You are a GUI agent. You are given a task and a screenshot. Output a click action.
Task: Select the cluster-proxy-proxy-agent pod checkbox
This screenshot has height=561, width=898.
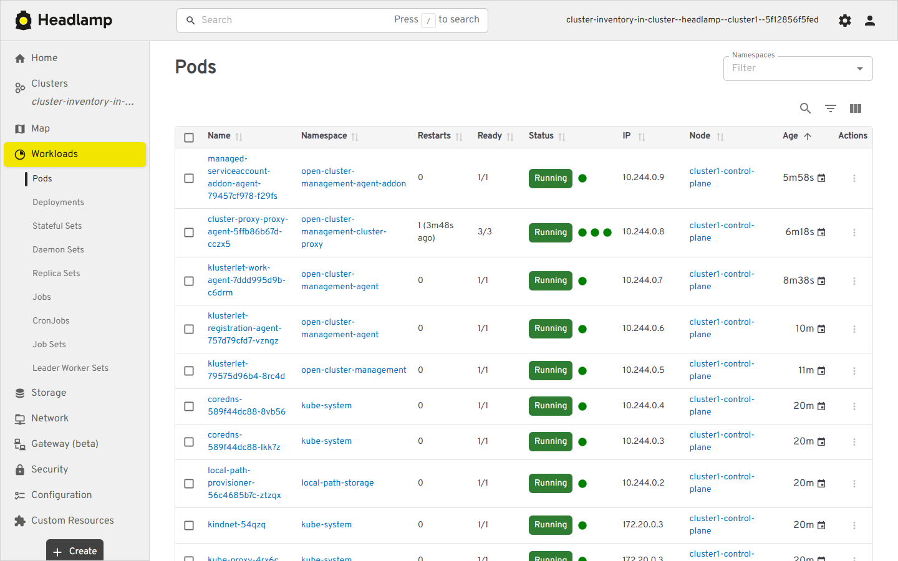pos(189,233)
